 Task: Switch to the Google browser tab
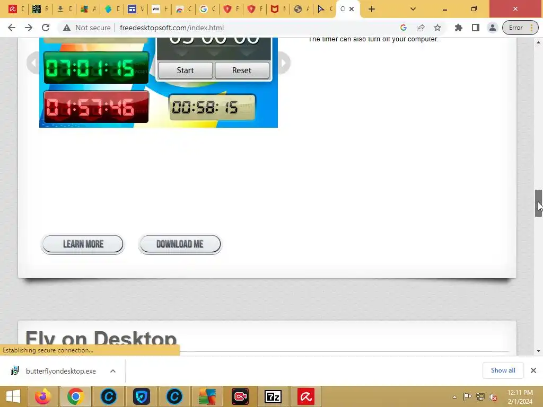207,9
